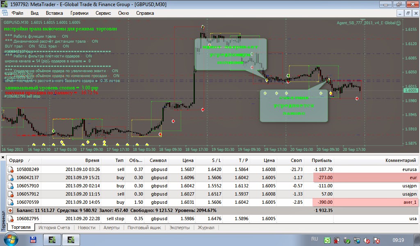Screen dimensions: 420x246
Task: Click the order icon for 106057912
Action: (11, 194)
